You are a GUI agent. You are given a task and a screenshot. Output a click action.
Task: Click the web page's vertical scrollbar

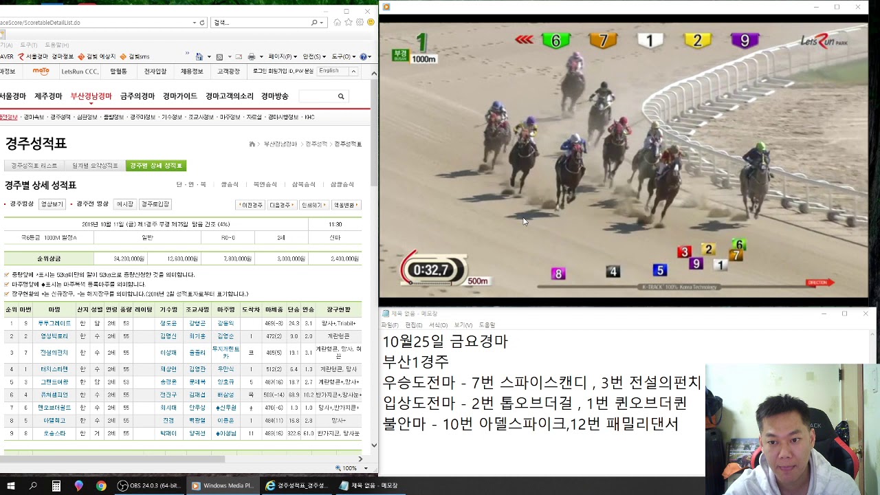pyautogui.click(x=374, y=261)
